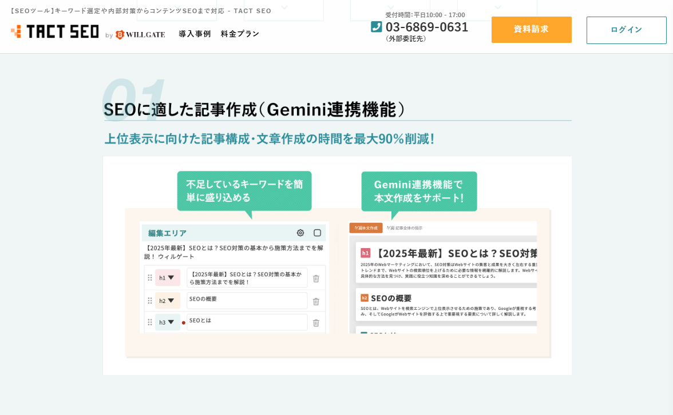Viewport: 673px width, 415px height.
Task: Click the WILLGATE logo in header
Action: [x=140, y=35]
